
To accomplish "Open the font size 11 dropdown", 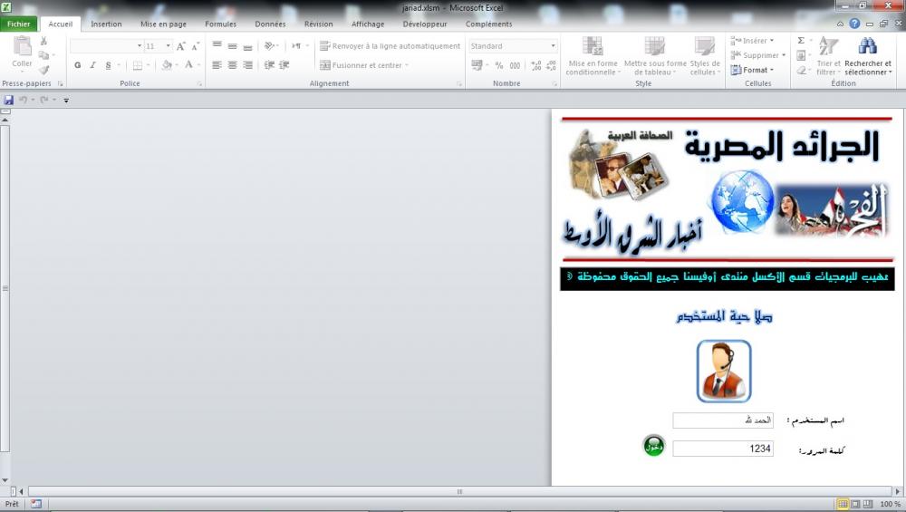I will click(x=169, y=45).
